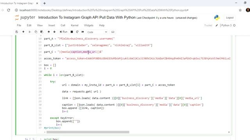
Task: Open the File menu
Action: pos(19,25)
